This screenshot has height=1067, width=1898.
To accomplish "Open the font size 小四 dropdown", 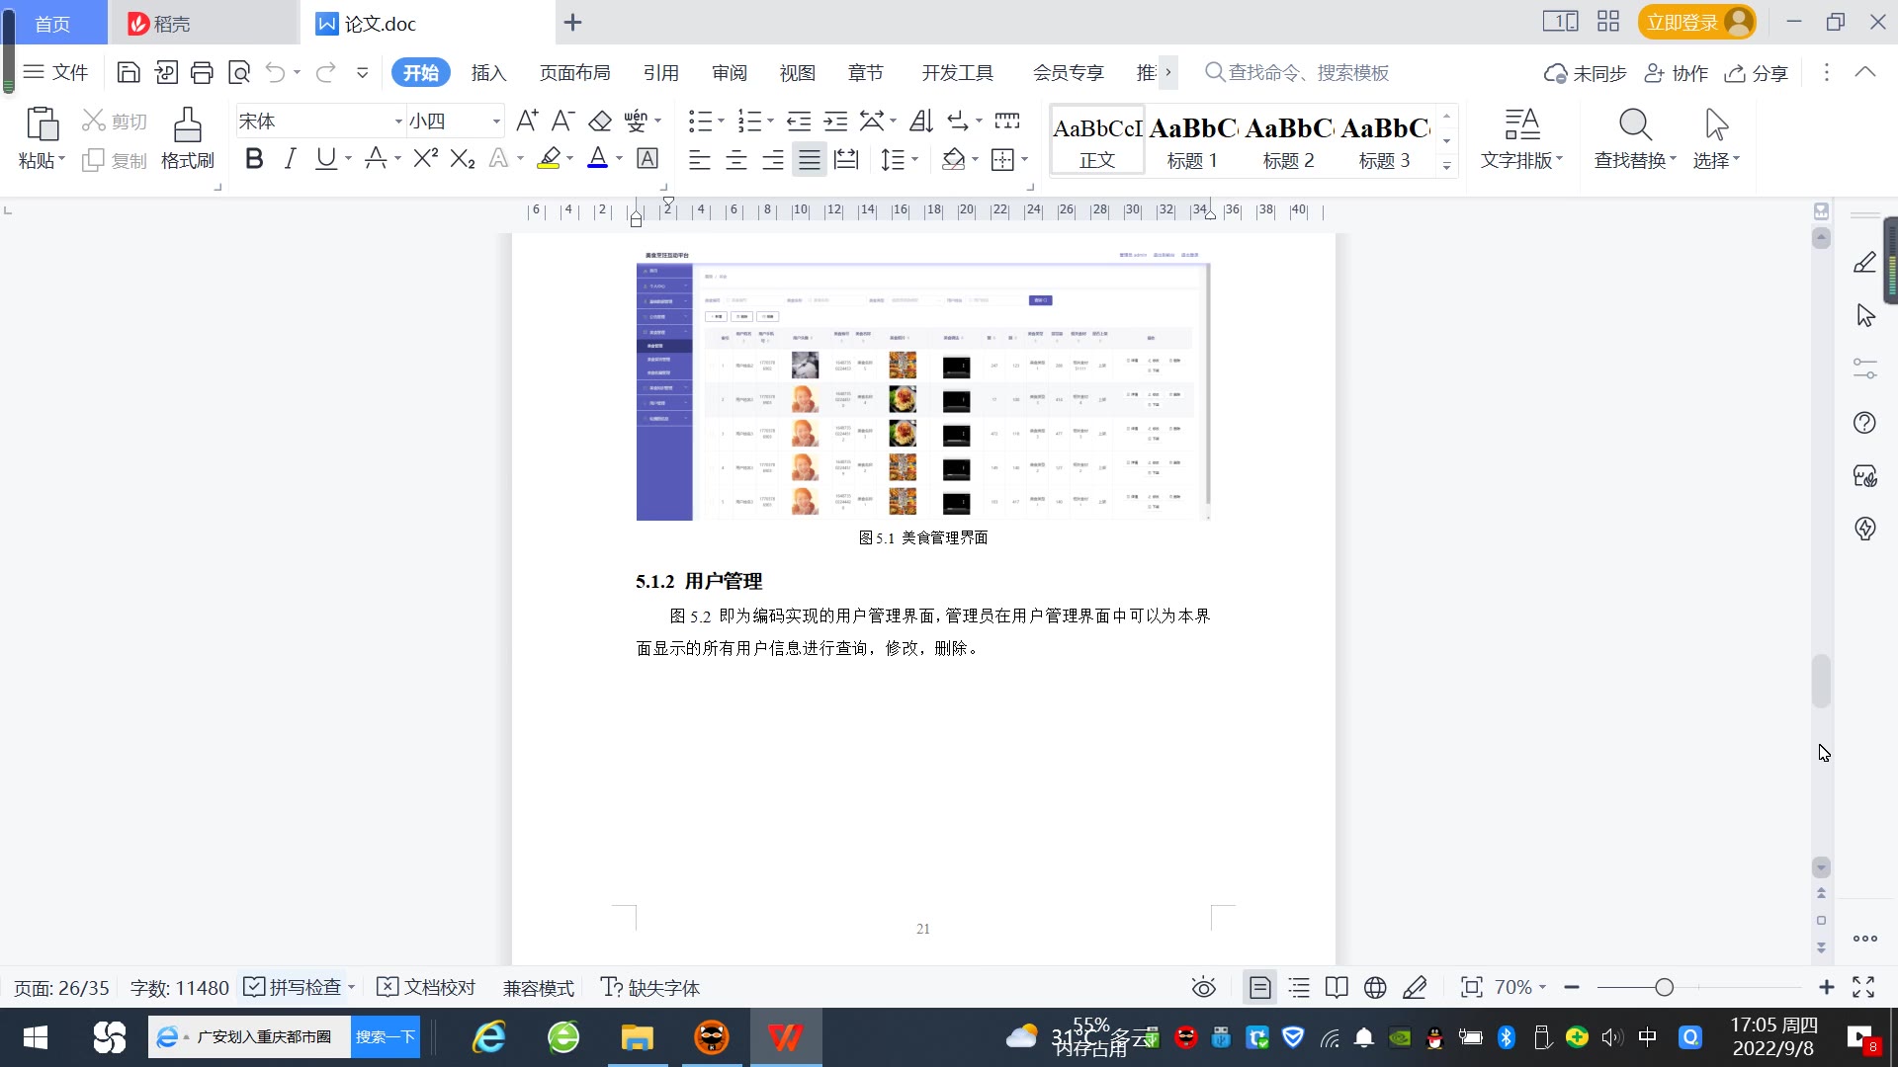I will [496, 122].
